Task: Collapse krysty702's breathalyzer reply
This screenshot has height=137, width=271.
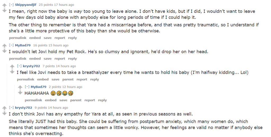Action: coord(19,66)
